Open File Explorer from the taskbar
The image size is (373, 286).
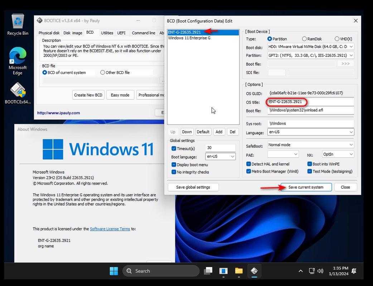click(x=239, y=271)
